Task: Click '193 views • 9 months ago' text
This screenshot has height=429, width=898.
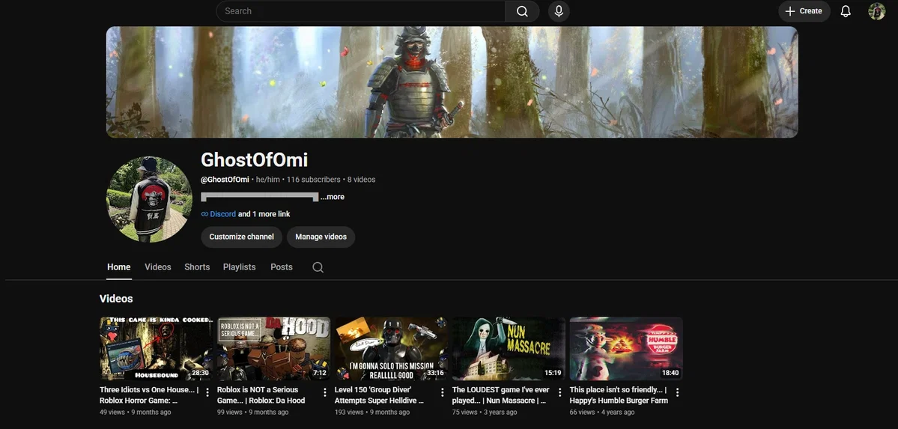Action: pos(372,413)
